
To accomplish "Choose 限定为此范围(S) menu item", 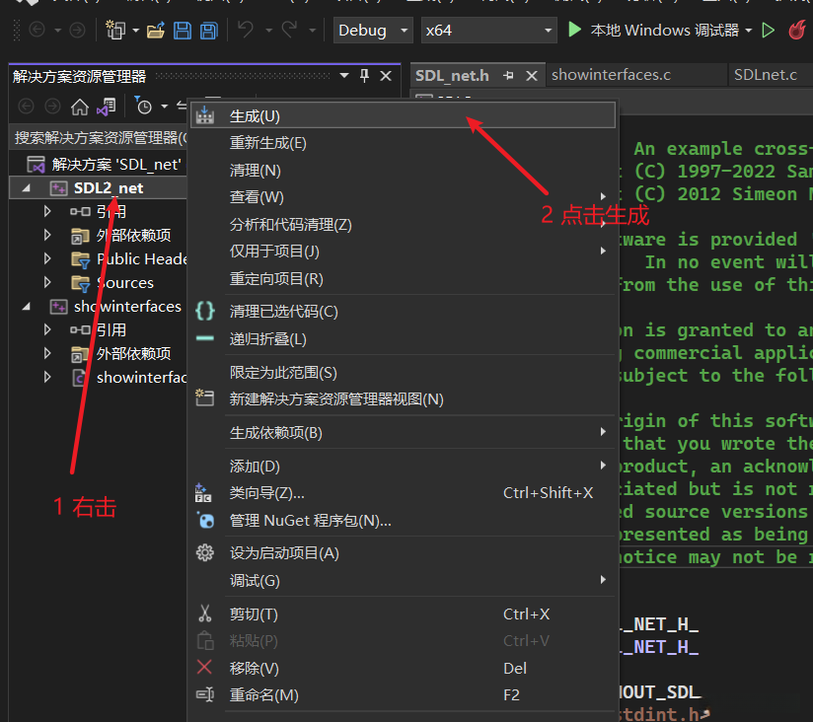I will pyautogui.click(x=403, y=372).
